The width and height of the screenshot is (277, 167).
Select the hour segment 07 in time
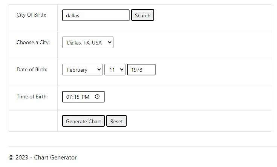click(x=69, y=97)
